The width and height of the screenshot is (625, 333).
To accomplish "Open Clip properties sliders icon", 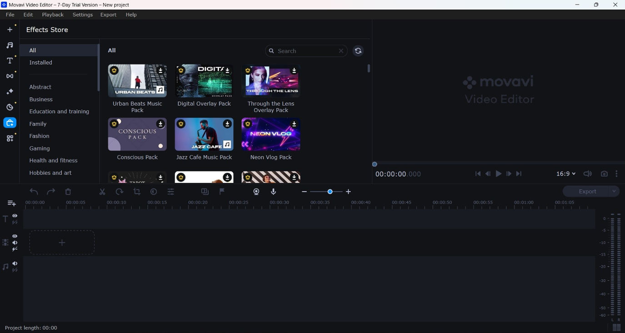I will coord(171,192).
